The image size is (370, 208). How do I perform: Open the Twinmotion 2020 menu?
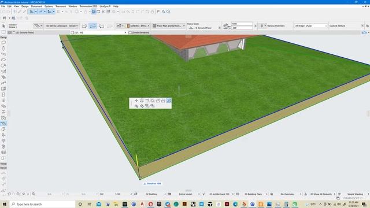click(x=88, y=6)
